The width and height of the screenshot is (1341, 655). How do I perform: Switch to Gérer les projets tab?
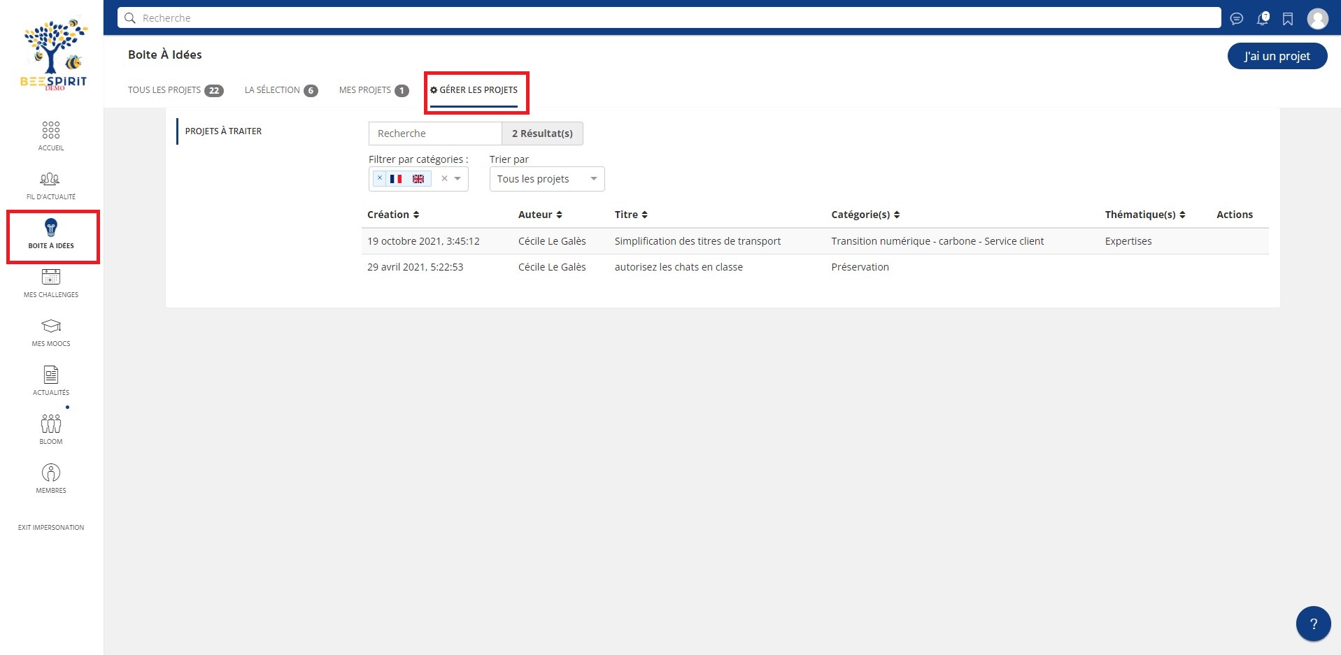(x=474, y=90)
